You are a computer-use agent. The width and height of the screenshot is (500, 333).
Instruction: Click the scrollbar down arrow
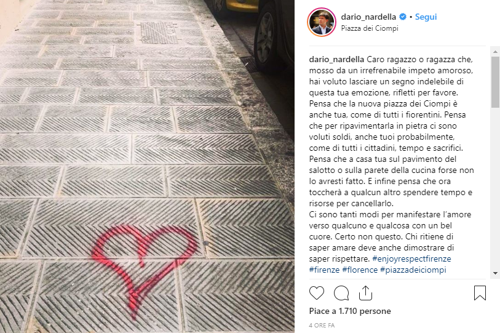click(495, 273)
